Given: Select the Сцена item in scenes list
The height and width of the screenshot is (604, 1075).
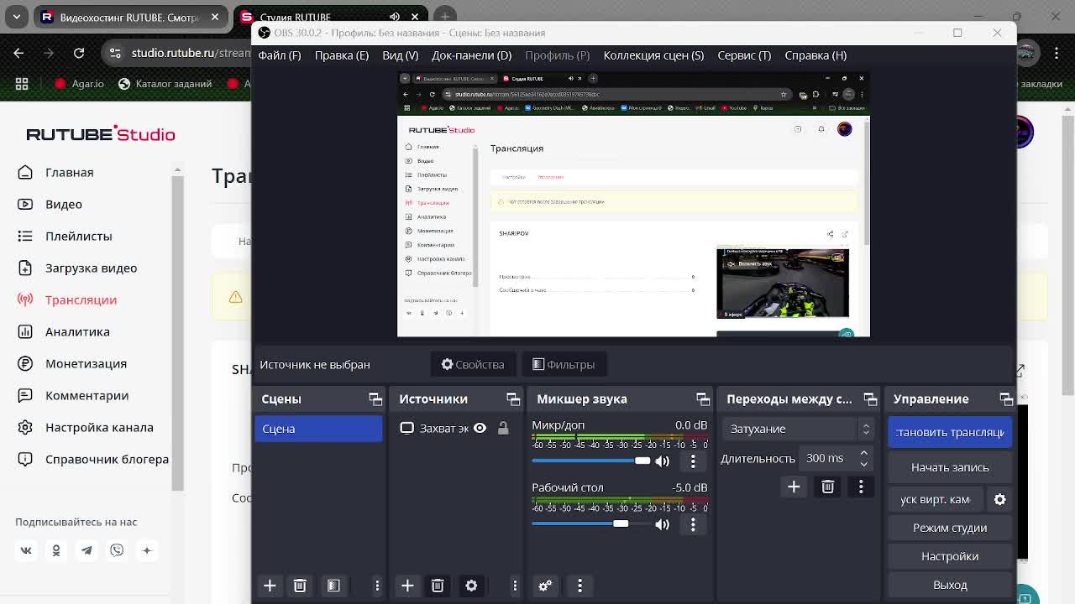Looking at the screenshot, I should click(318, 429).
